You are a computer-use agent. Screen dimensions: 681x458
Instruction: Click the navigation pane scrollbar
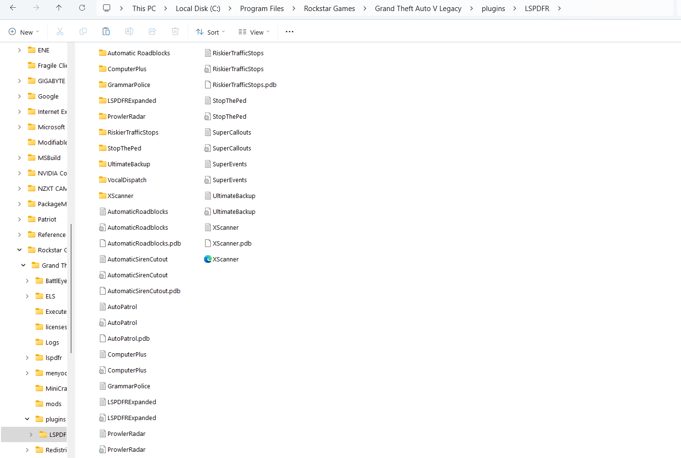pos(71,288)
